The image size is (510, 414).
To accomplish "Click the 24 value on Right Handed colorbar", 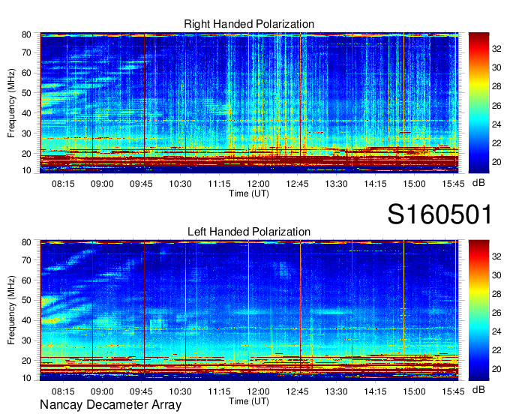I will 496,124.
